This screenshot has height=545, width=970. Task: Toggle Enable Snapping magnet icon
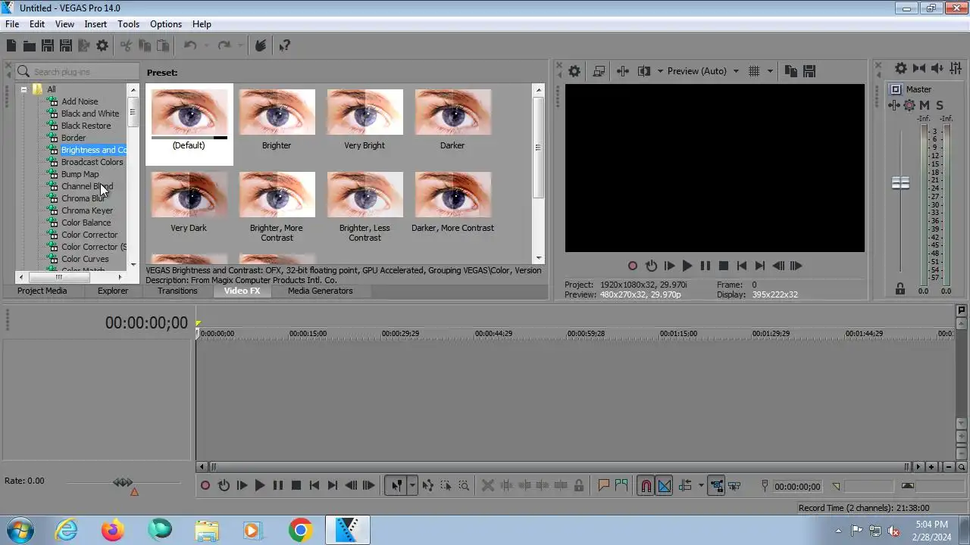click(x=646, y=486)
